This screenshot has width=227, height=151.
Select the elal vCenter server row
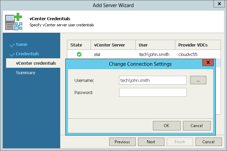tap(144, 54)
